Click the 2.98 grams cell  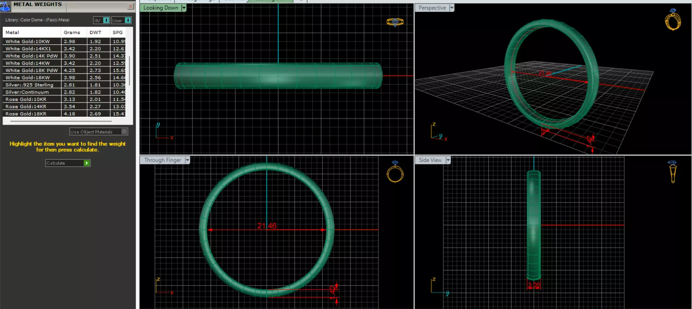pos(74,41)
